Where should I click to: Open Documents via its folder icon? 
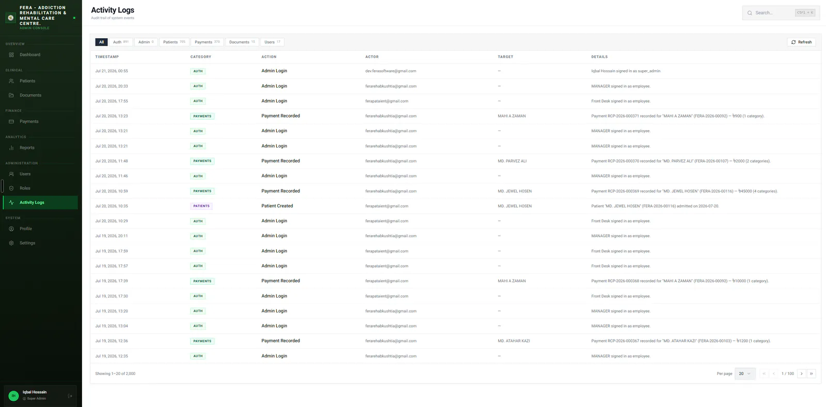(x=11, y=95)
